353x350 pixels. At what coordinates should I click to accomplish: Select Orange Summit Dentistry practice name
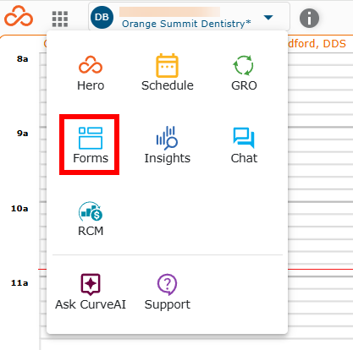[186, 24]
